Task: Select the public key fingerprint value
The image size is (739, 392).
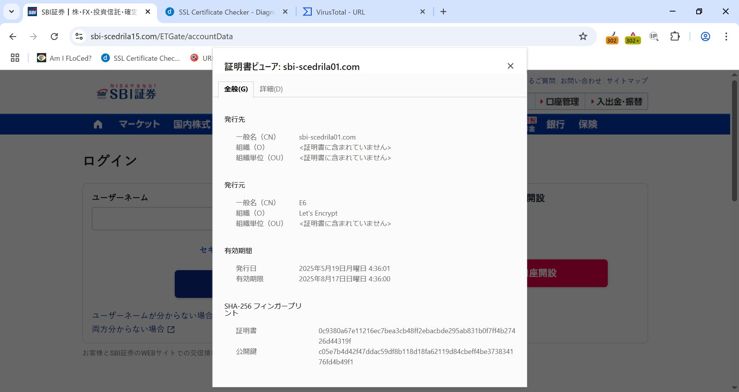Action: click(x=416, y=357)
